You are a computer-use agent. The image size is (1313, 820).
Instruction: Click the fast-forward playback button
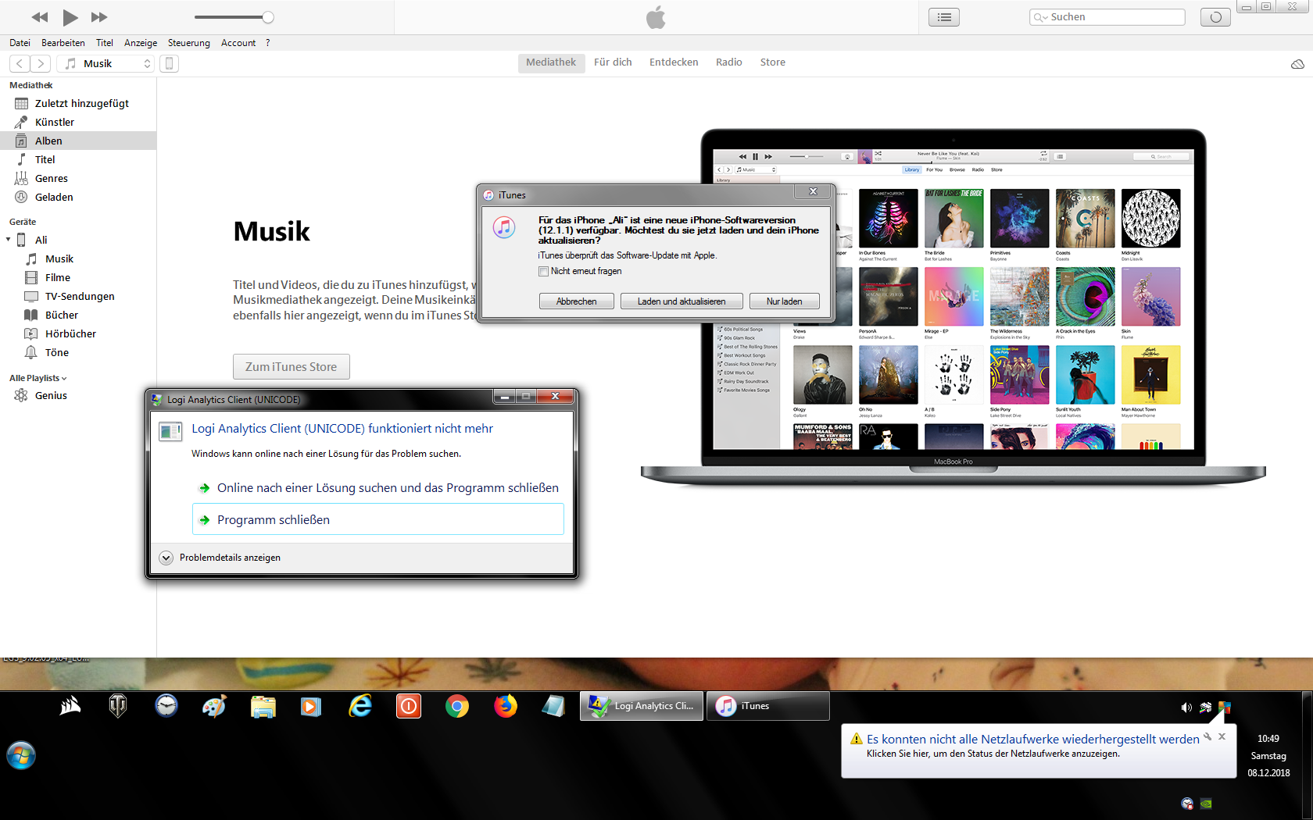click(x=99, y=17)
